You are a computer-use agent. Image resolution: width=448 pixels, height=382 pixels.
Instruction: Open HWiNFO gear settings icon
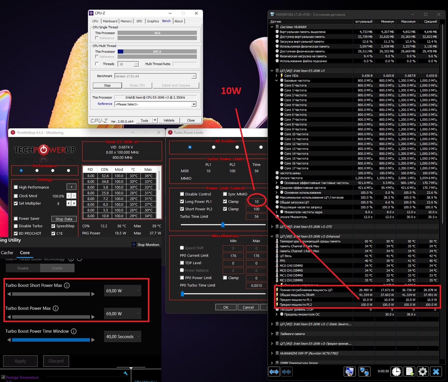tap(423, 371)
